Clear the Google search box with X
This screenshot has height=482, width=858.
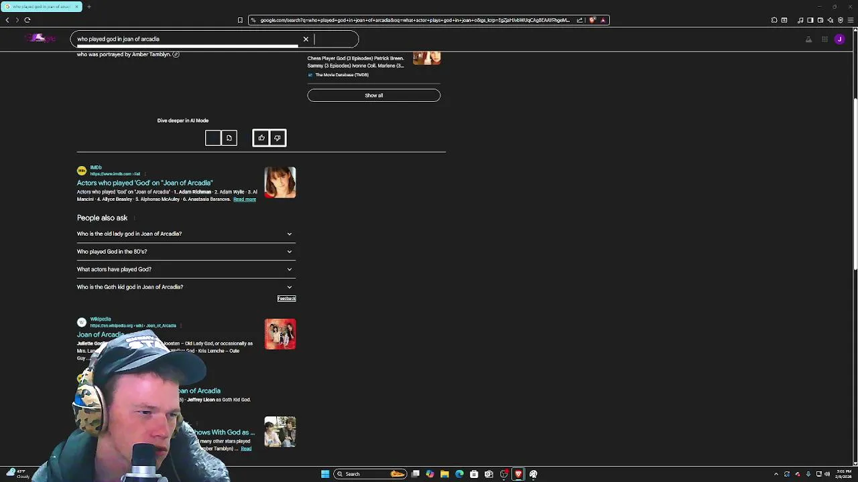tap(306, 39)
